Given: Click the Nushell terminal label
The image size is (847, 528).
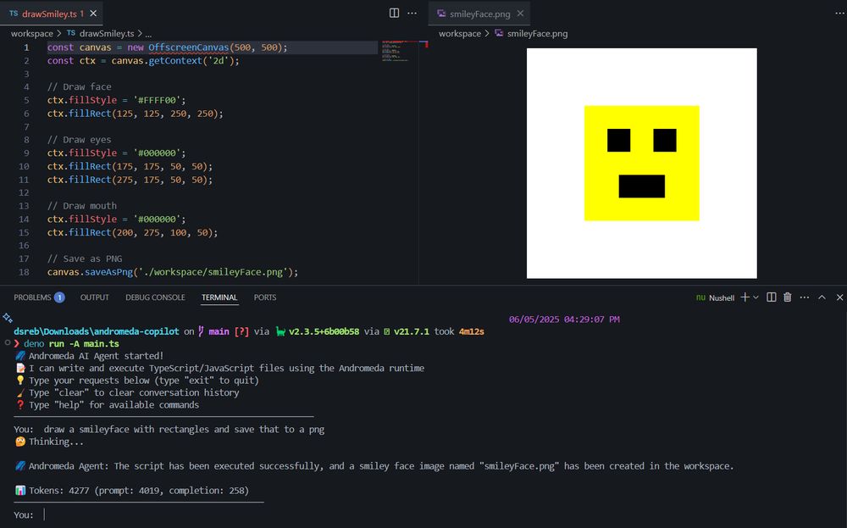Looking at the screenshot, I should [x=721, y=297].
